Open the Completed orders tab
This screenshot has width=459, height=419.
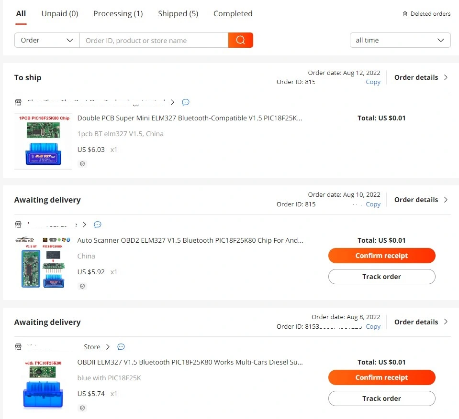pyautogui.click(x=233, y=14)
